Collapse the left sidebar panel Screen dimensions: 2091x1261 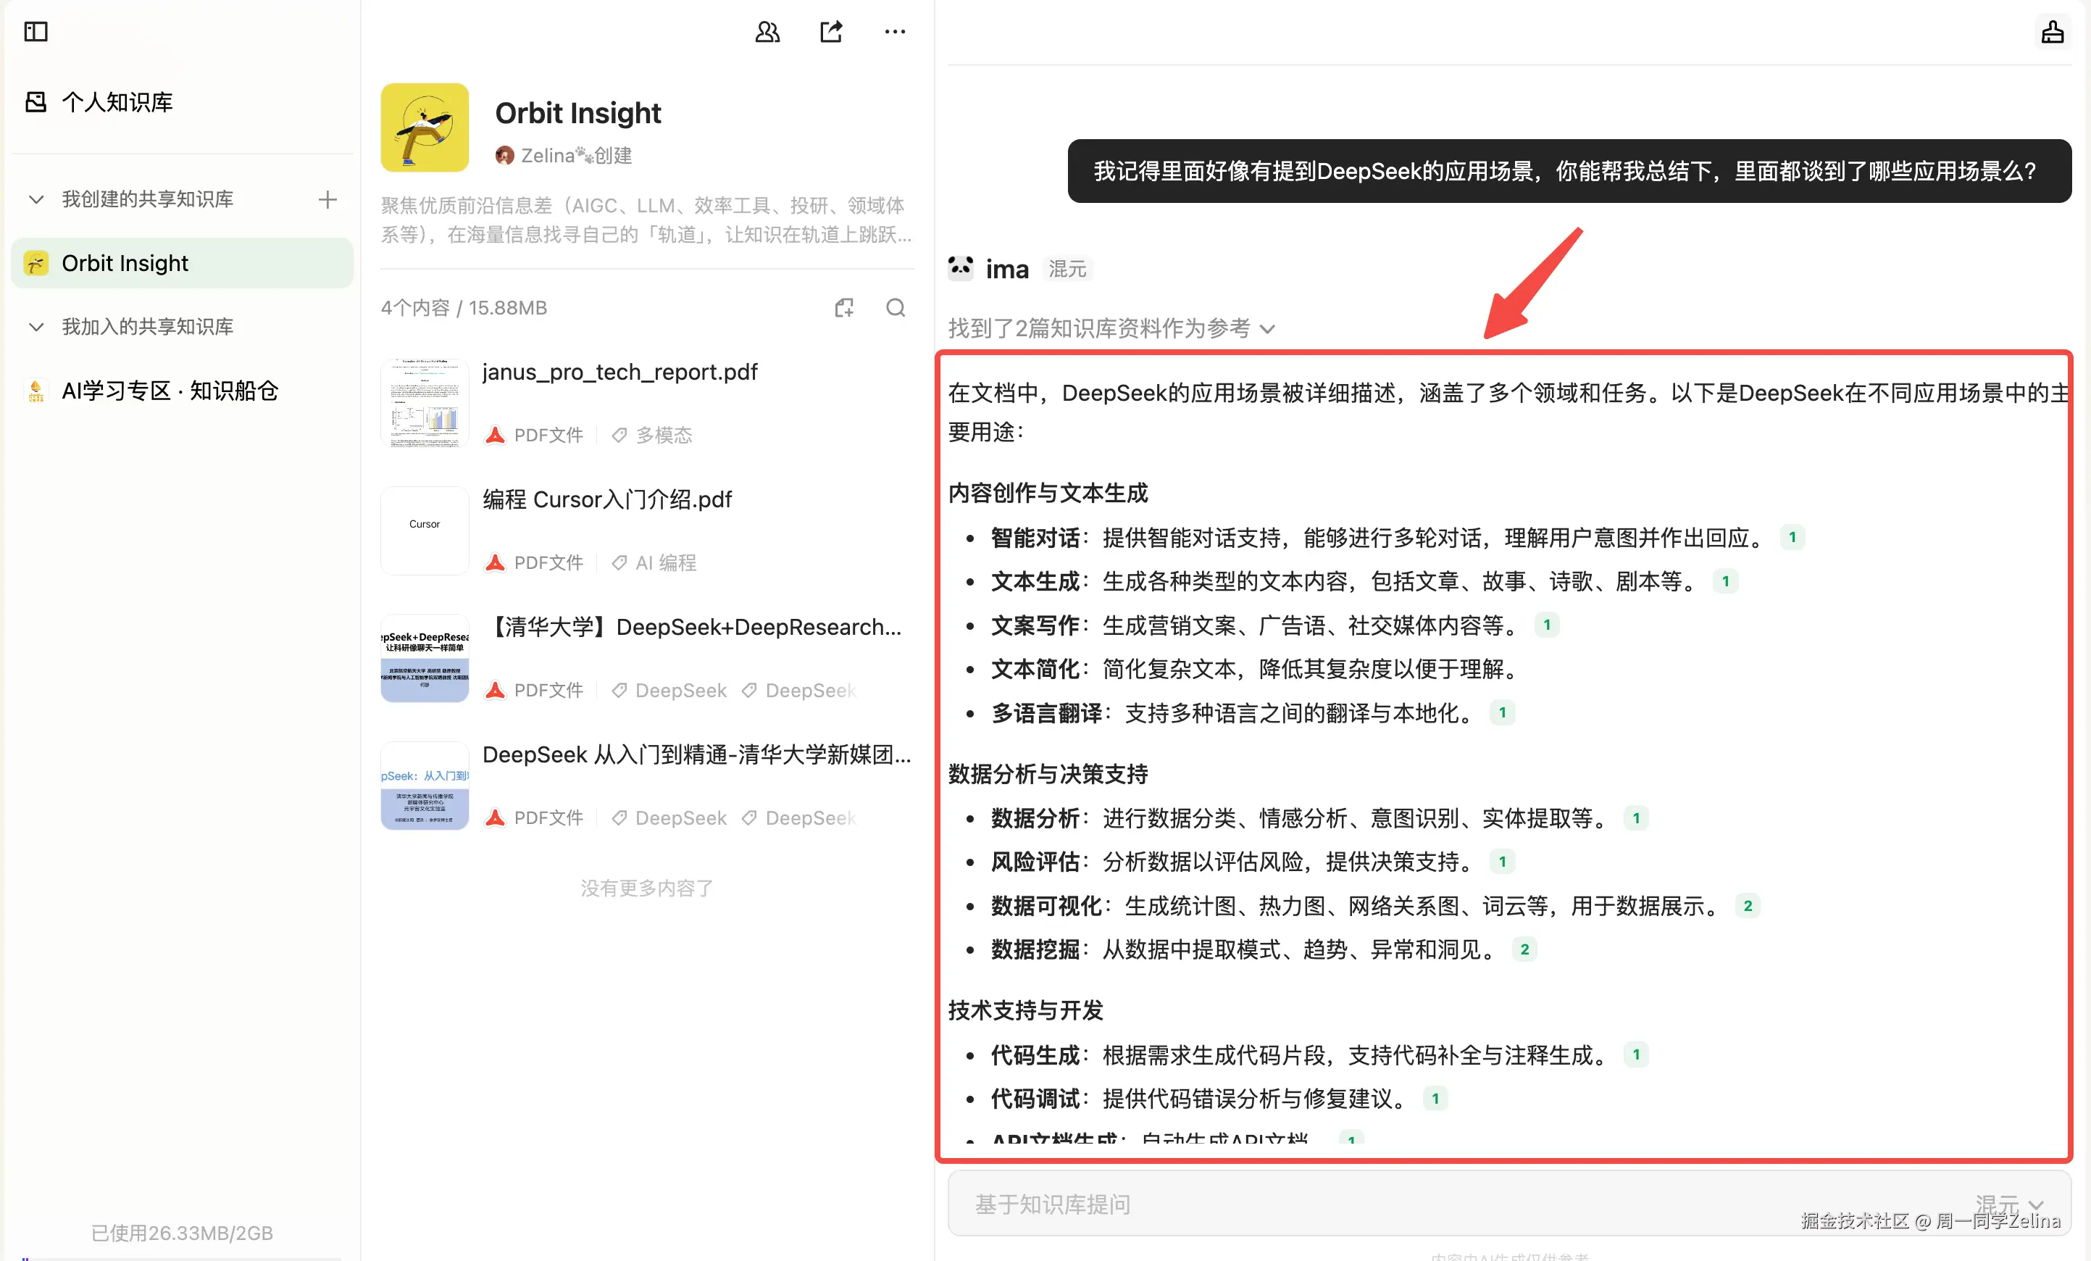pyautogui.click(x=35, y=31)
